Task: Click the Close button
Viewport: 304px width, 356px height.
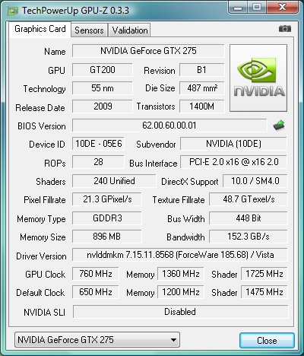Action: pyautogui.click(x=267, y=340)
